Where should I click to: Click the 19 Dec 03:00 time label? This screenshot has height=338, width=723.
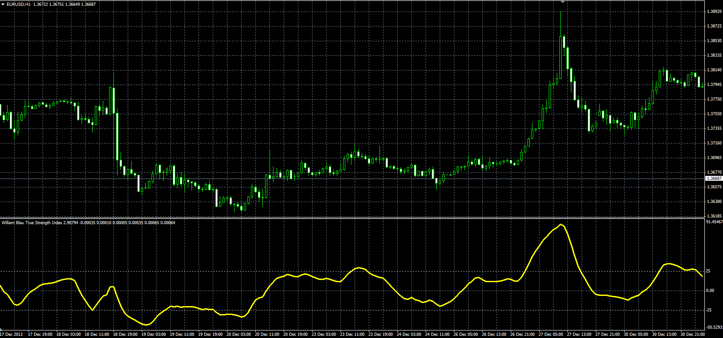tap(154, 334)
